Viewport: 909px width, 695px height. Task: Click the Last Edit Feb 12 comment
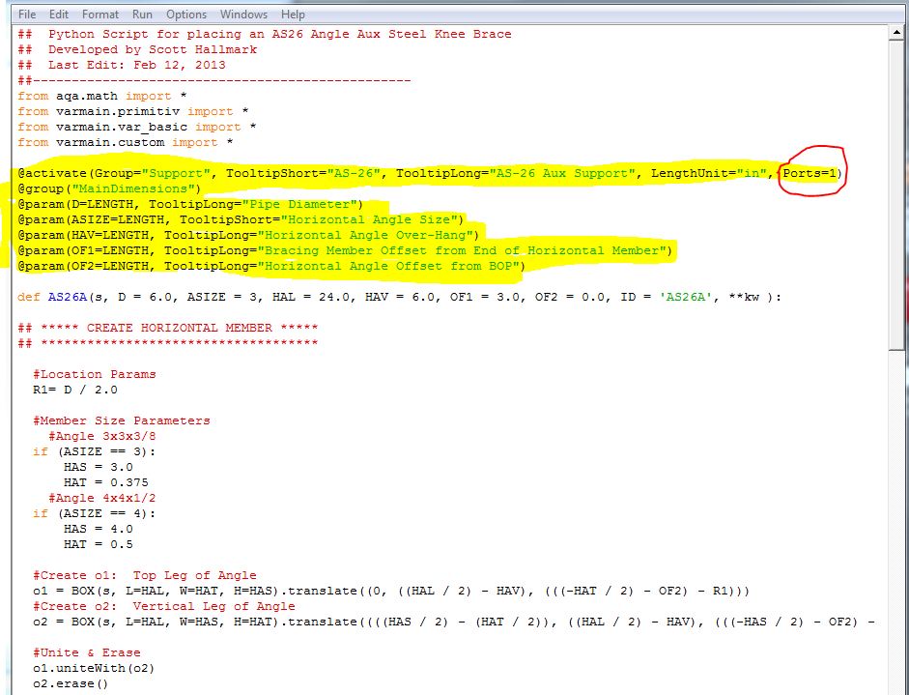(126, 65)
